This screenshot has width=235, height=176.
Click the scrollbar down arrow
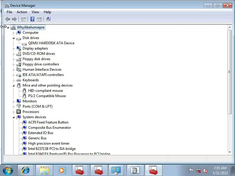point(230,152)
